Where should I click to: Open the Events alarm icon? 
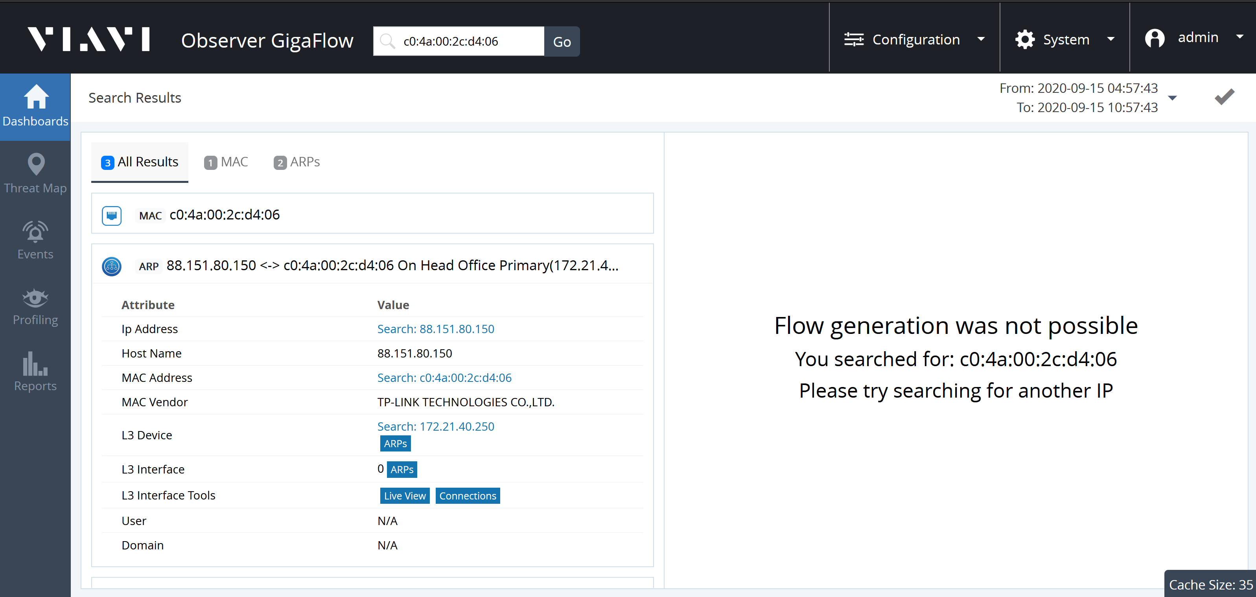coord(35,232)
